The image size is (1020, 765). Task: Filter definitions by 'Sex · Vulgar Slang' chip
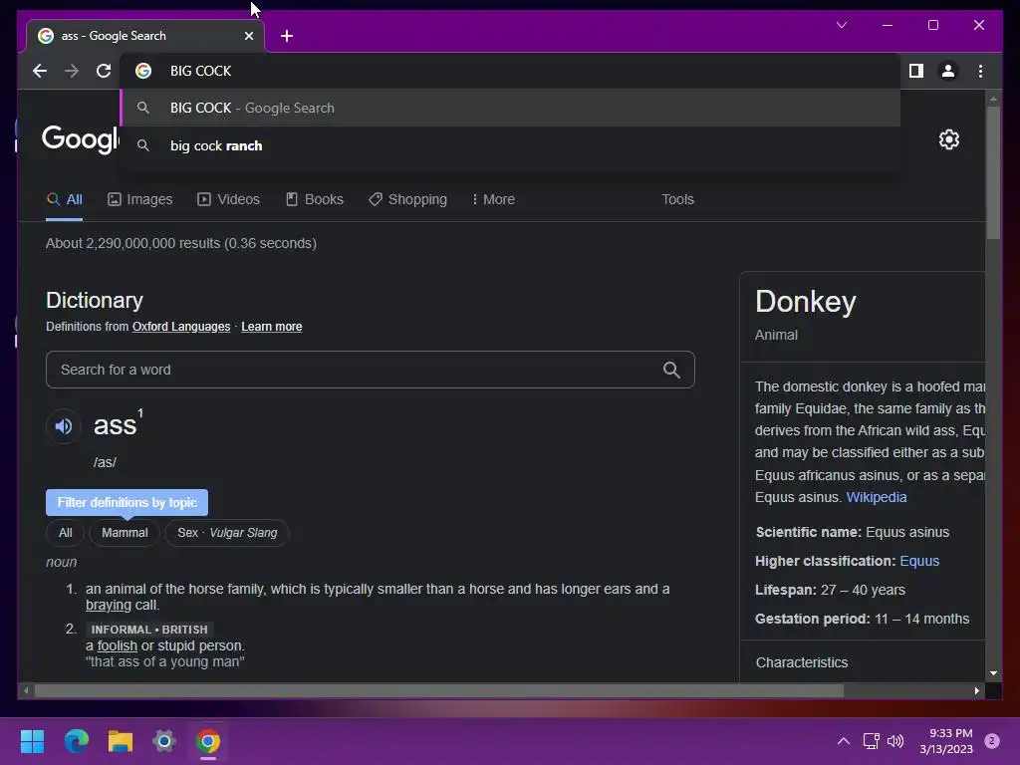(x=227, y=533)
